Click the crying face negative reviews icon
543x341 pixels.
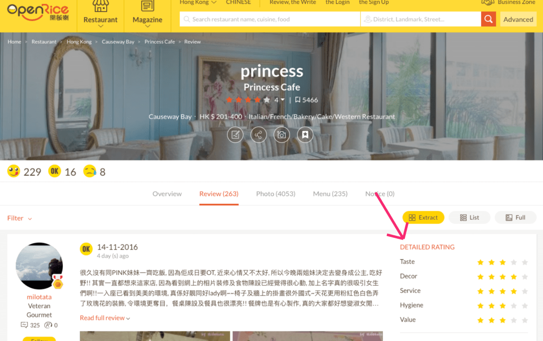90,171
